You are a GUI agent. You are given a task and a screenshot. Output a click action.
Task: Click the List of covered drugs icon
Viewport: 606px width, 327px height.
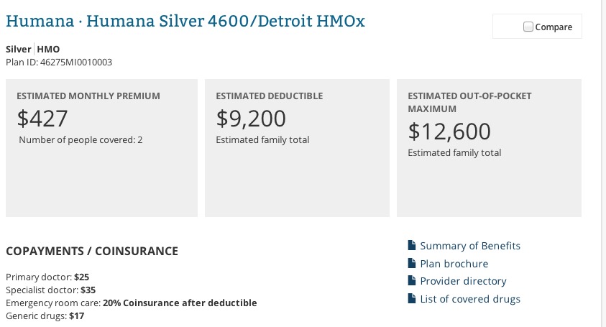coord(412,299)
